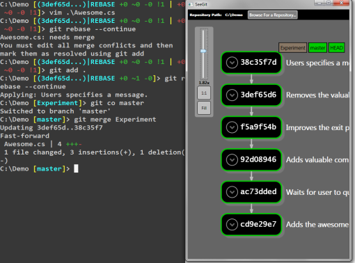Image resolution: width=355 pixels, height=263 pixels.
Task: Click terminal cursor at the master prompt
Action: tap(76, 168)
